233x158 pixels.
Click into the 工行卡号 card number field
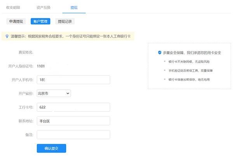[73, 107]
